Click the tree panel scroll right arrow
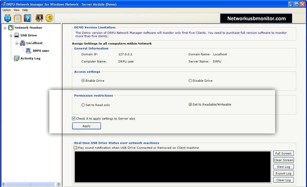 click(58, 184)
